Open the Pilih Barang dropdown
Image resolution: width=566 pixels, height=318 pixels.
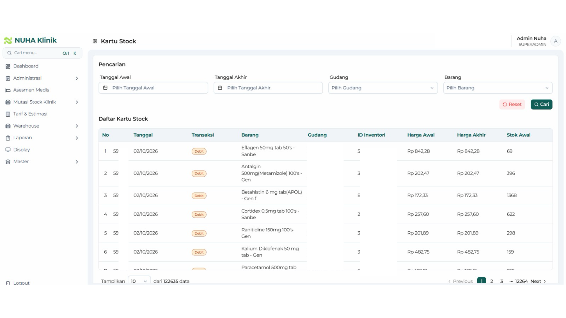pyautogui.click(x=498, y=88)
